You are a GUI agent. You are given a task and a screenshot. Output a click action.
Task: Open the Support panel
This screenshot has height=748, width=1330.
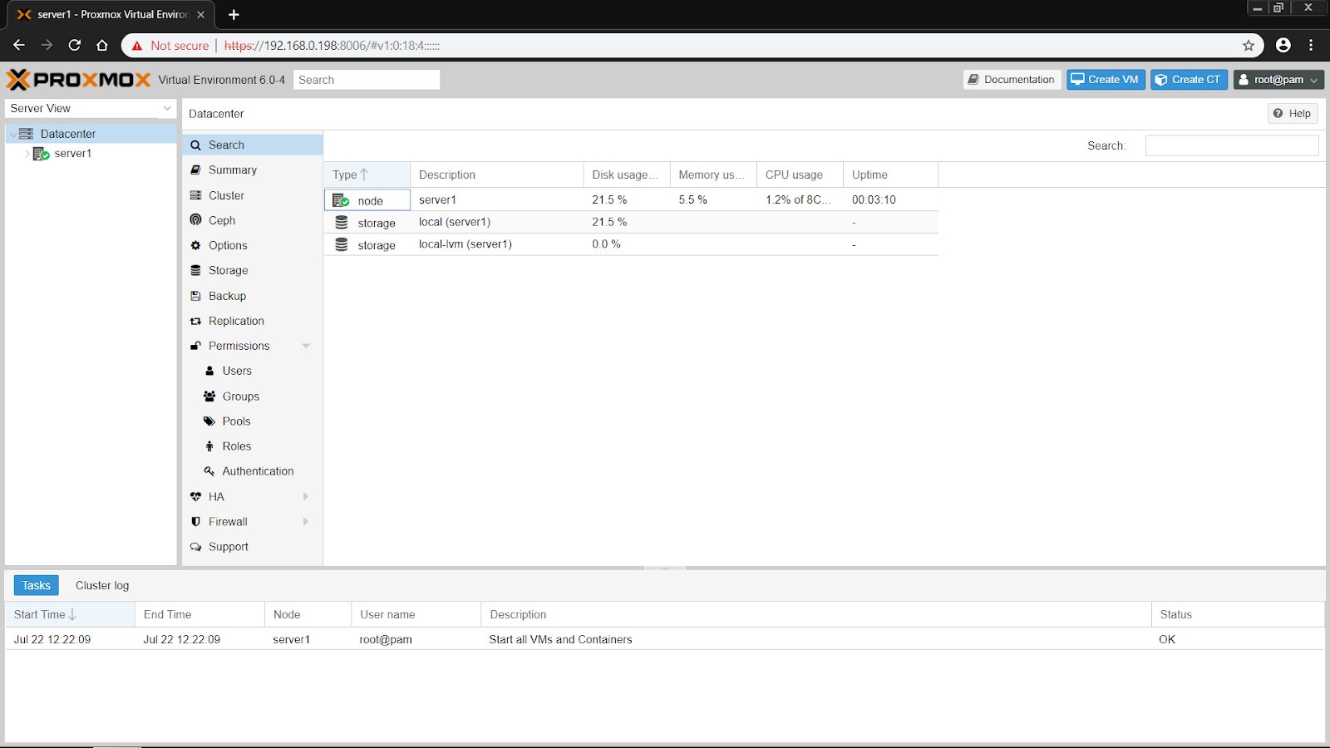[x=228, y=546]
